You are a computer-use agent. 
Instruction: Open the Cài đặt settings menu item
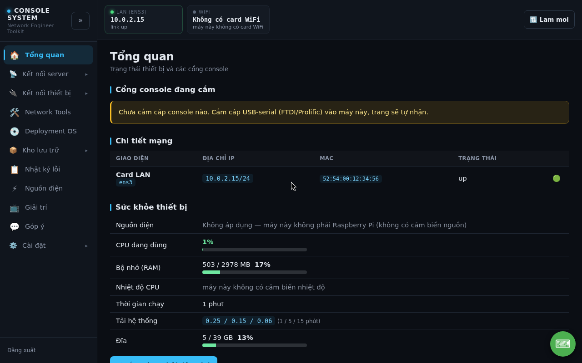coord(49,245)
